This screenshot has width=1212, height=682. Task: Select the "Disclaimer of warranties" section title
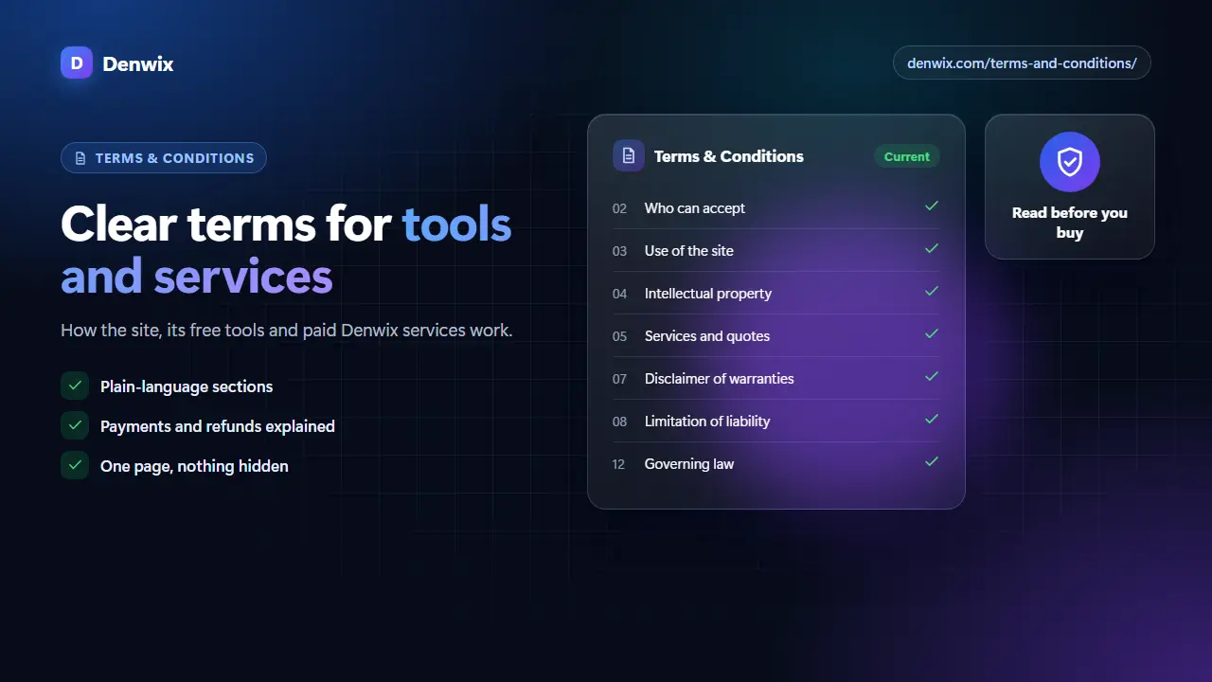pos(720,379)
